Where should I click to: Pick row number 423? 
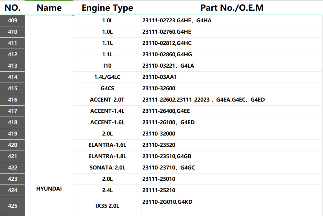13,179
